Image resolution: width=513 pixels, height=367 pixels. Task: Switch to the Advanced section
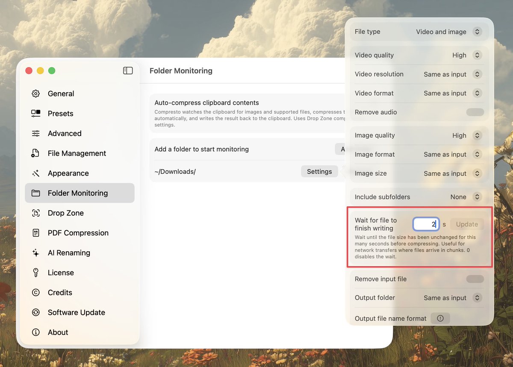(x=80, y=133)
